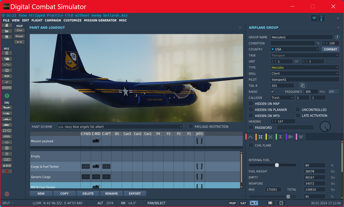This screenshot has width=344, height=207.
Task: Click the save mission floppy disk icon
Action: click(7, 37)
